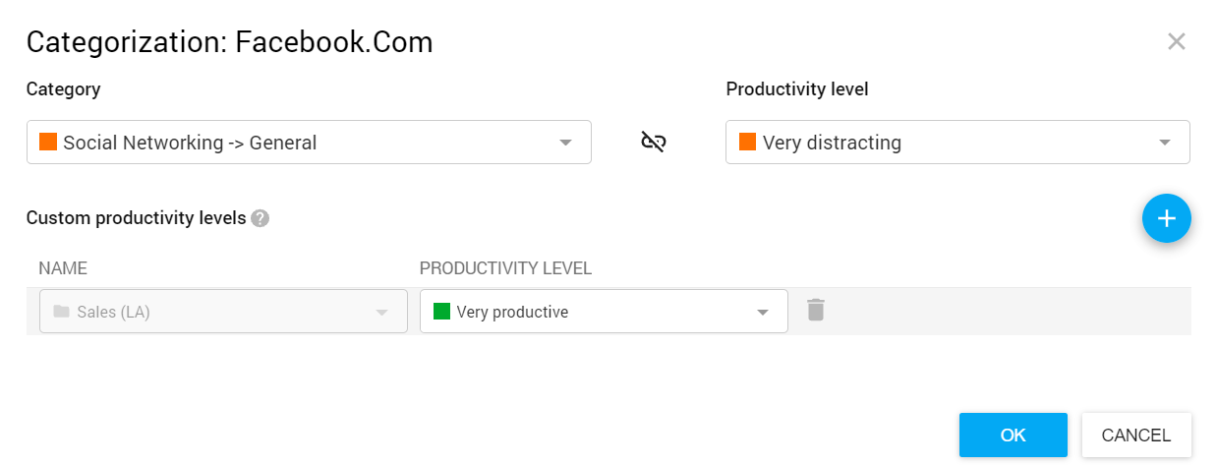Click the CANCEL button
Viewport: 1217px width, 465px height.
1135,435
